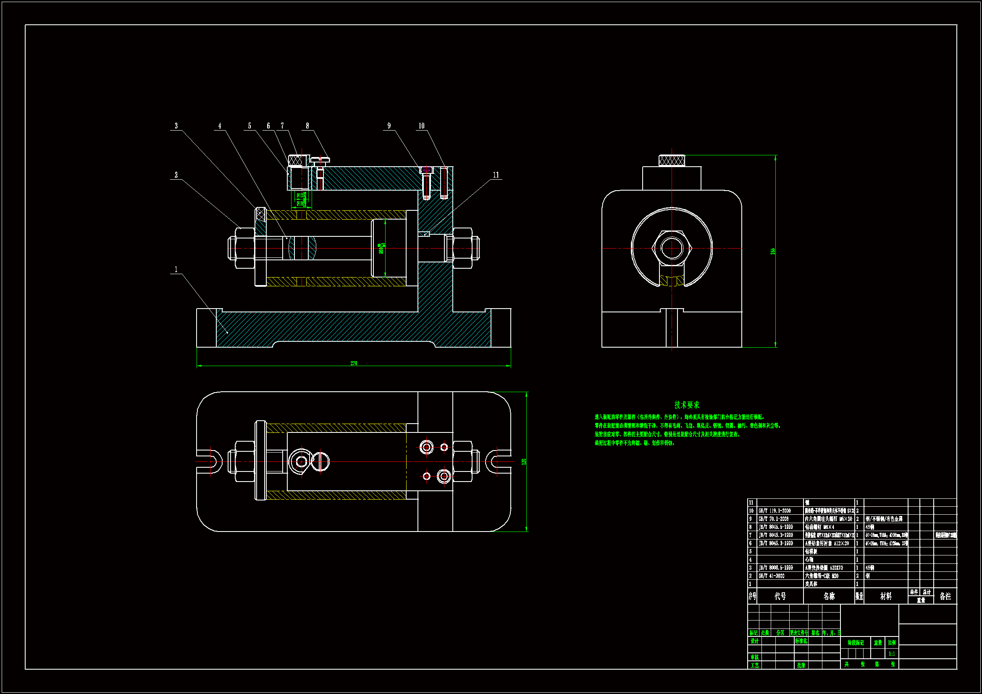Select the 270 width dimension text

[x=354, y=364]
